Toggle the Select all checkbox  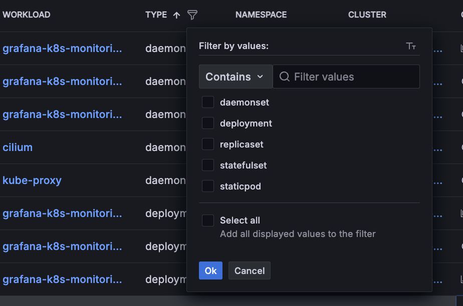tap(208, 220)
